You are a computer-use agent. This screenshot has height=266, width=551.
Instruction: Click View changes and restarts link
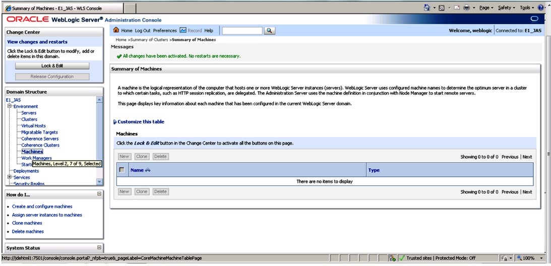tap(37, 42)
